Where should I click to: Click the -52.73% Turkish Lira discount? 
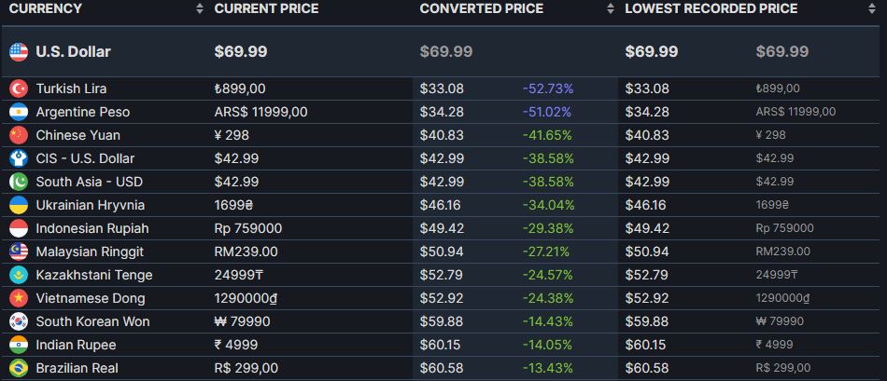click(x=547, y=88)
